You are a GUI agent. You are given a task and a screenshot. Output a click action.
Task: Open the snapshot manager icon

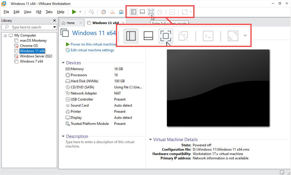point(121,12)
